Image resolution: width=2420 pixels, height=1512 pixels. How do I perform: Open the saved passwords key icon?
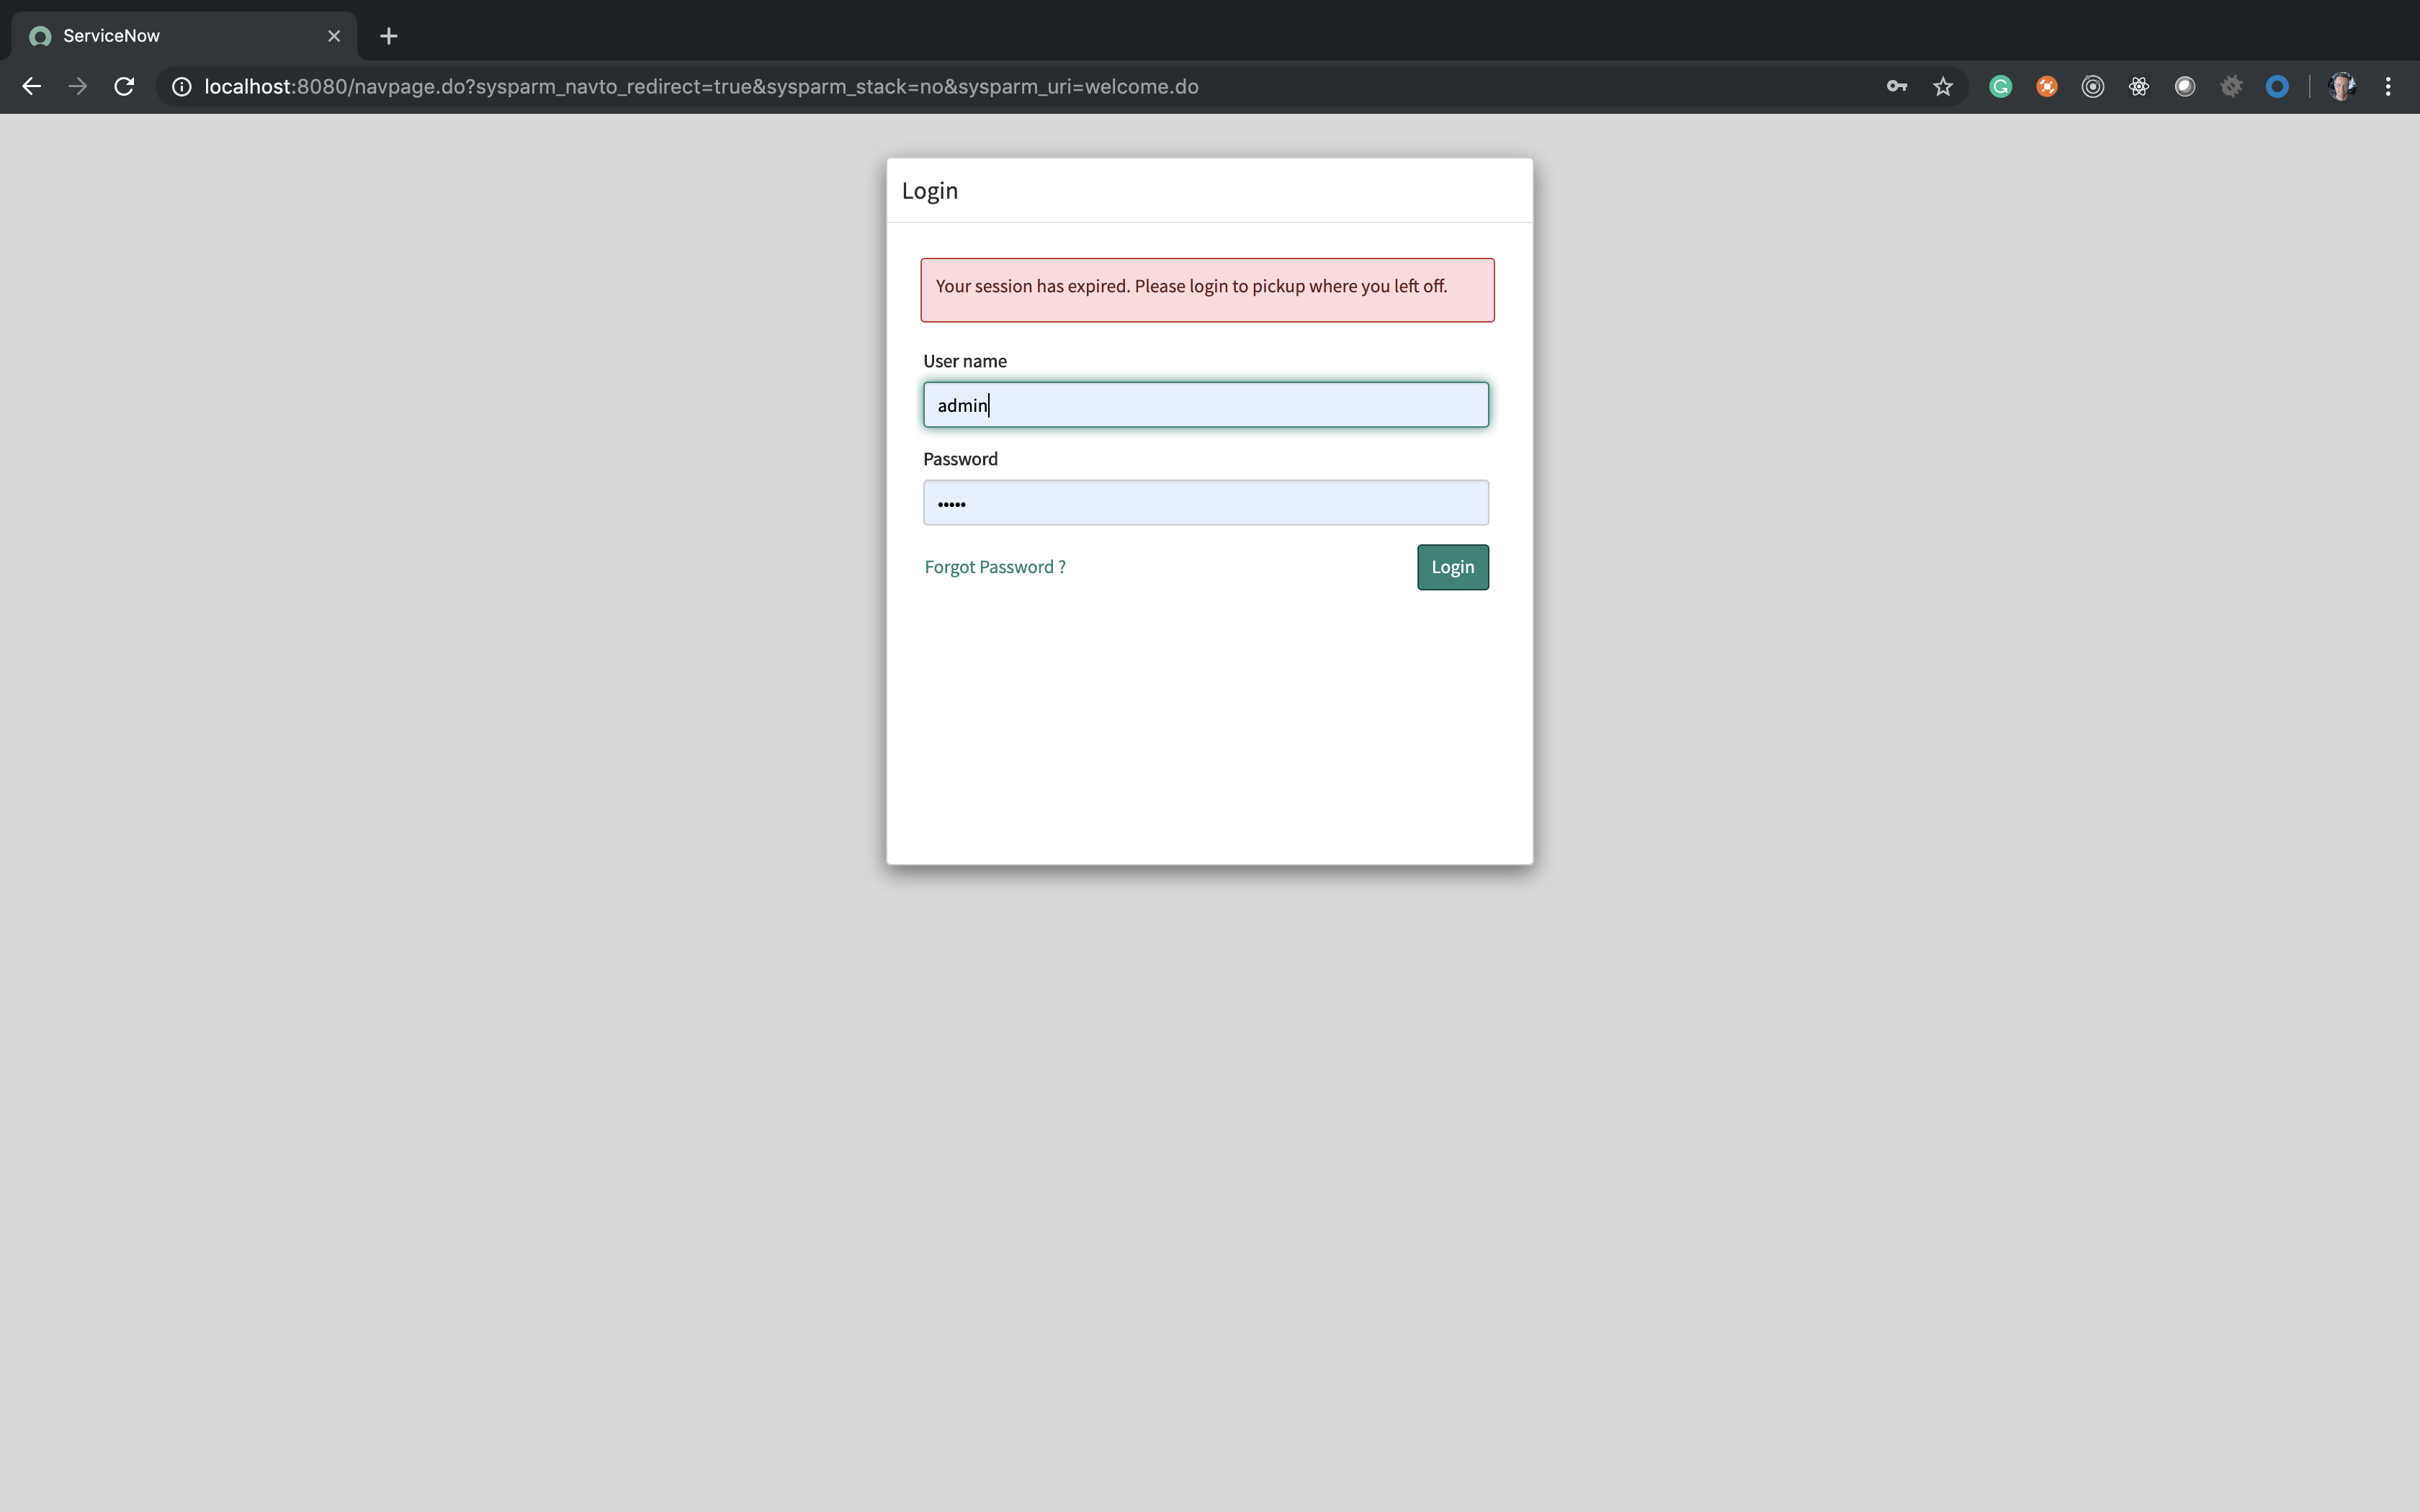[1897, 87]
